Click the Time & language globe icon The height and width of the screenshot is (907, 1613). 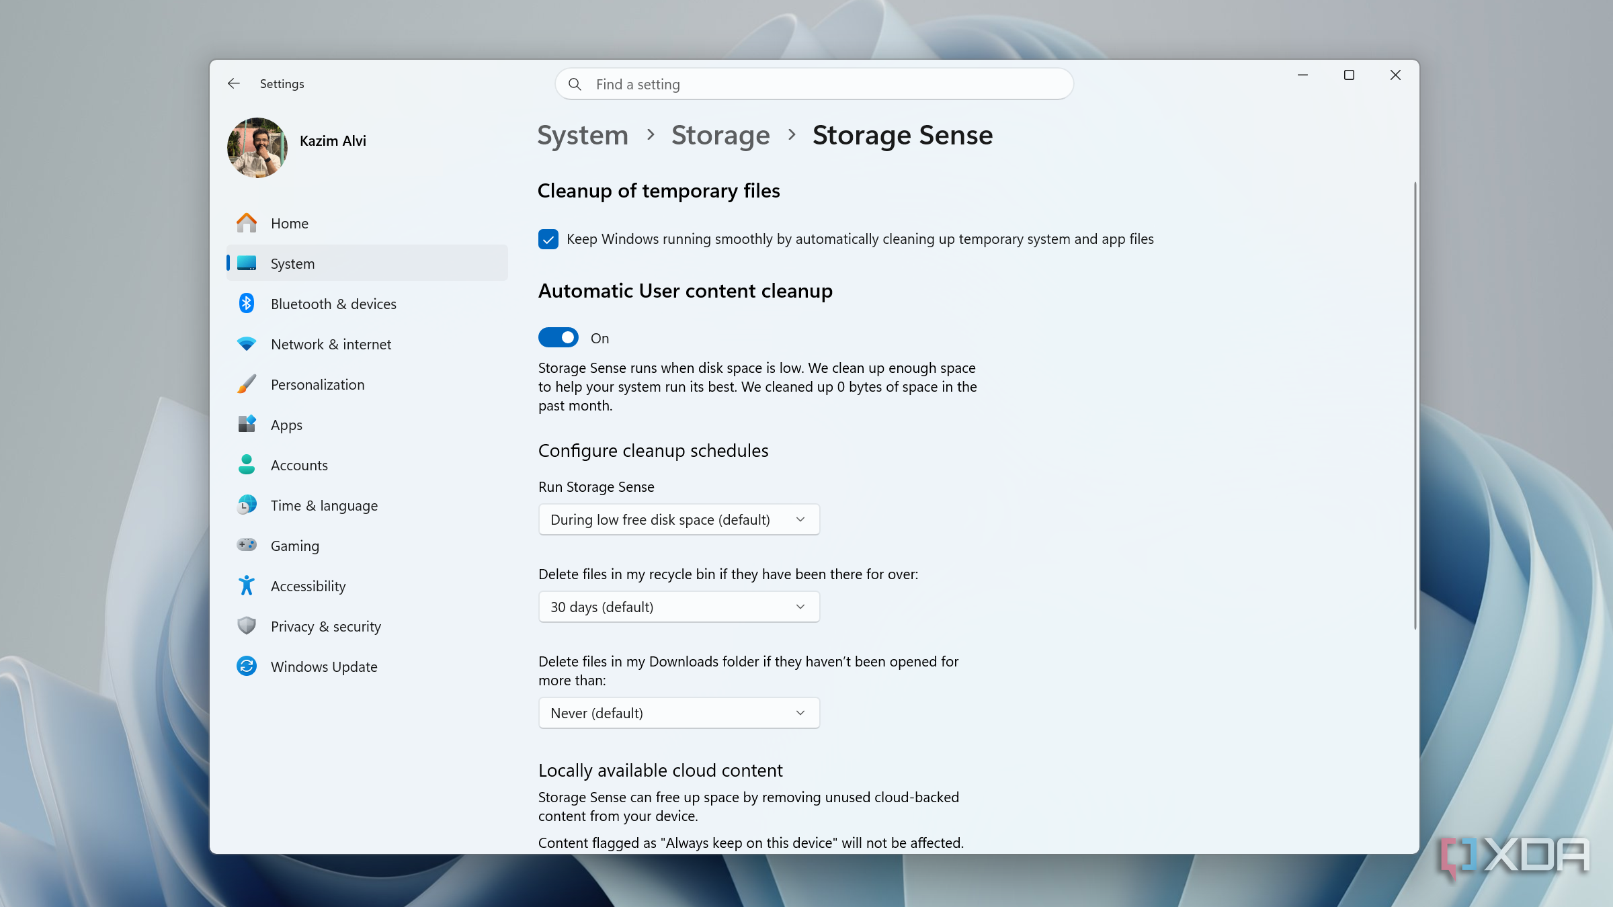tap(247, 505)
